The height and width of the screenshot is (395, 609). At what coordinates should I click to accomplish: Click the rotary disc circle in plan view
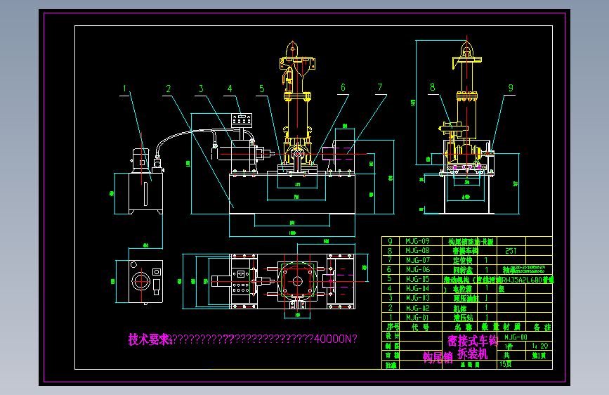tap(298, 280)
